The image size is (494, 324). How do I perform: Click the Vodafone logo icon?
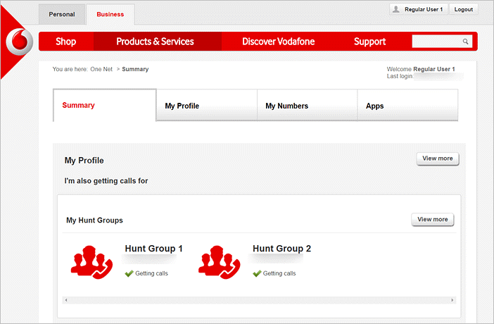(19, 43)
